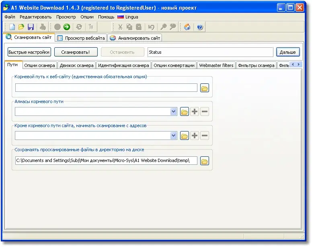This screenshot has height=247, width=312.
Task: Select the Идентификация сканера tab
Action: [123, 65]
